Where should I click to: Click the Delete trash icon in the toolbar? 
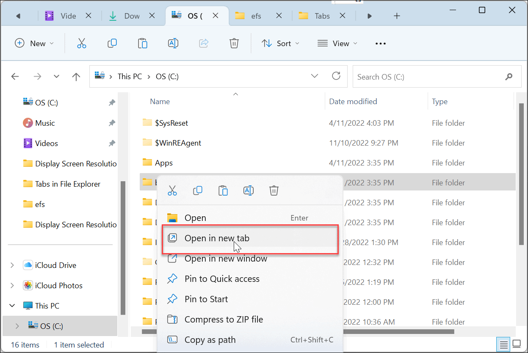coord(234,43)
